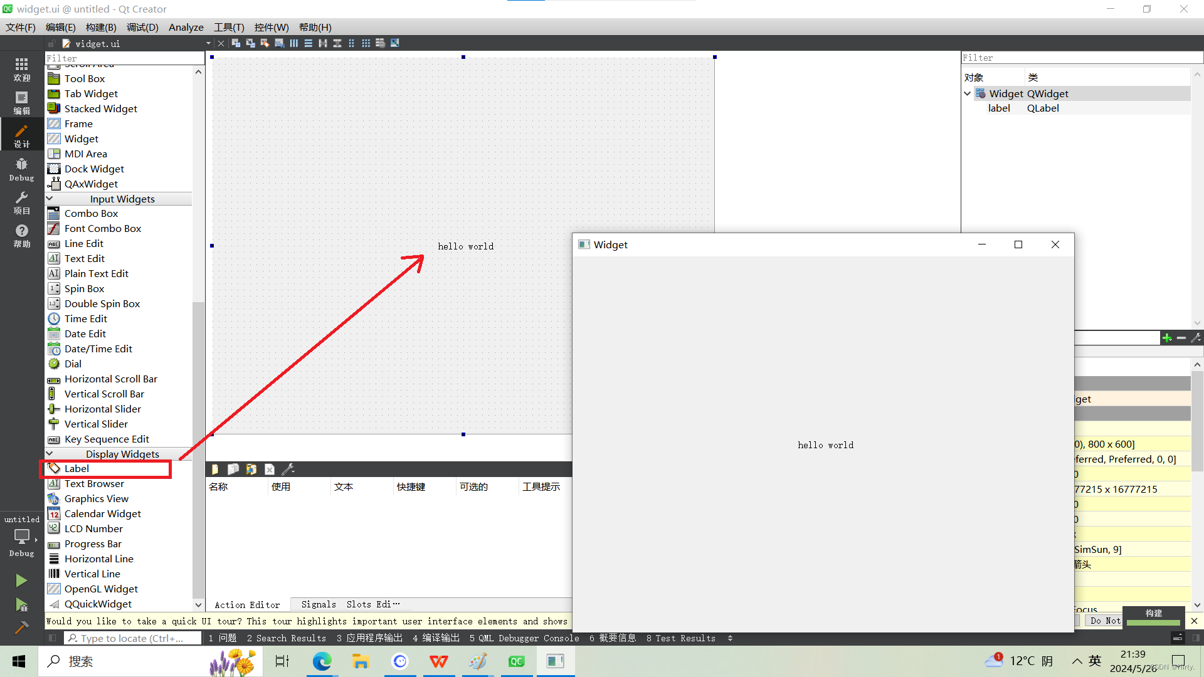Collapse the Input Widgets category

(x=50, y=199)
